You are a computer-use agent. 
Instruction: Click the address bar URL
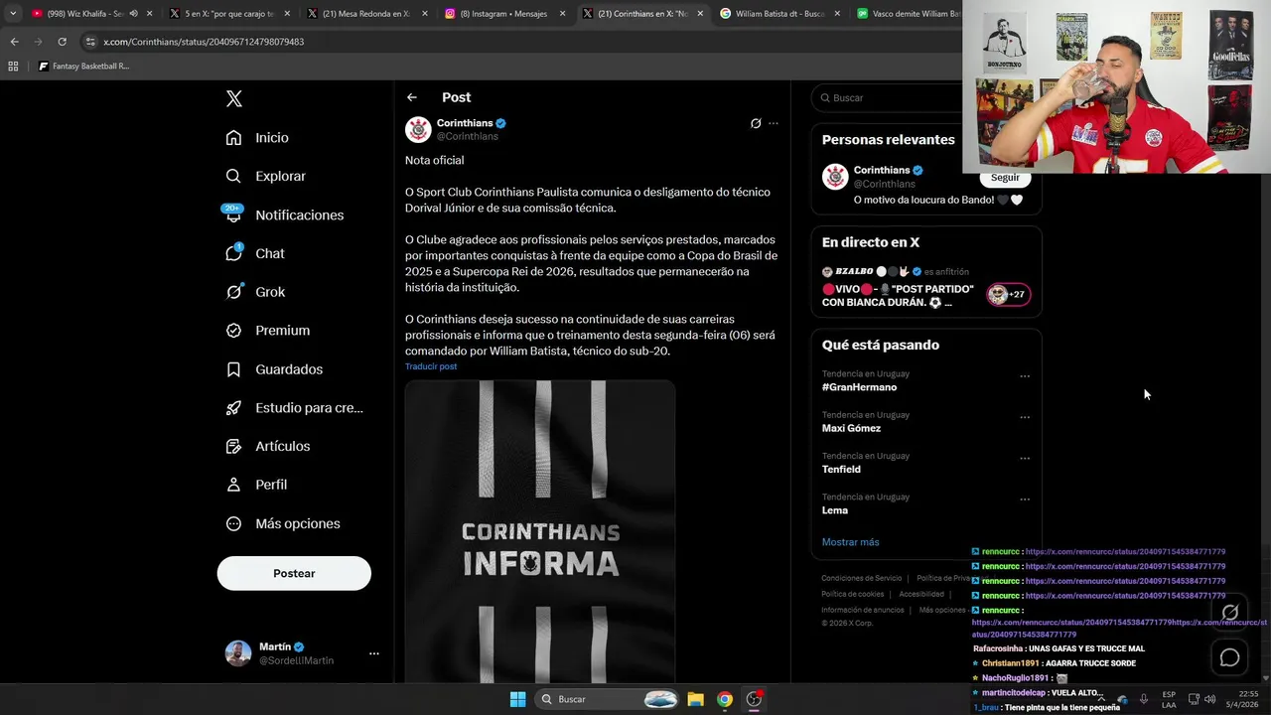click(204, 42)
